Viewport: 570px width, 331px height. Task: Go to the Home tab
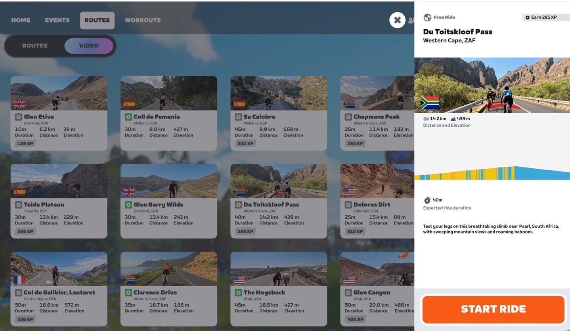21,20
